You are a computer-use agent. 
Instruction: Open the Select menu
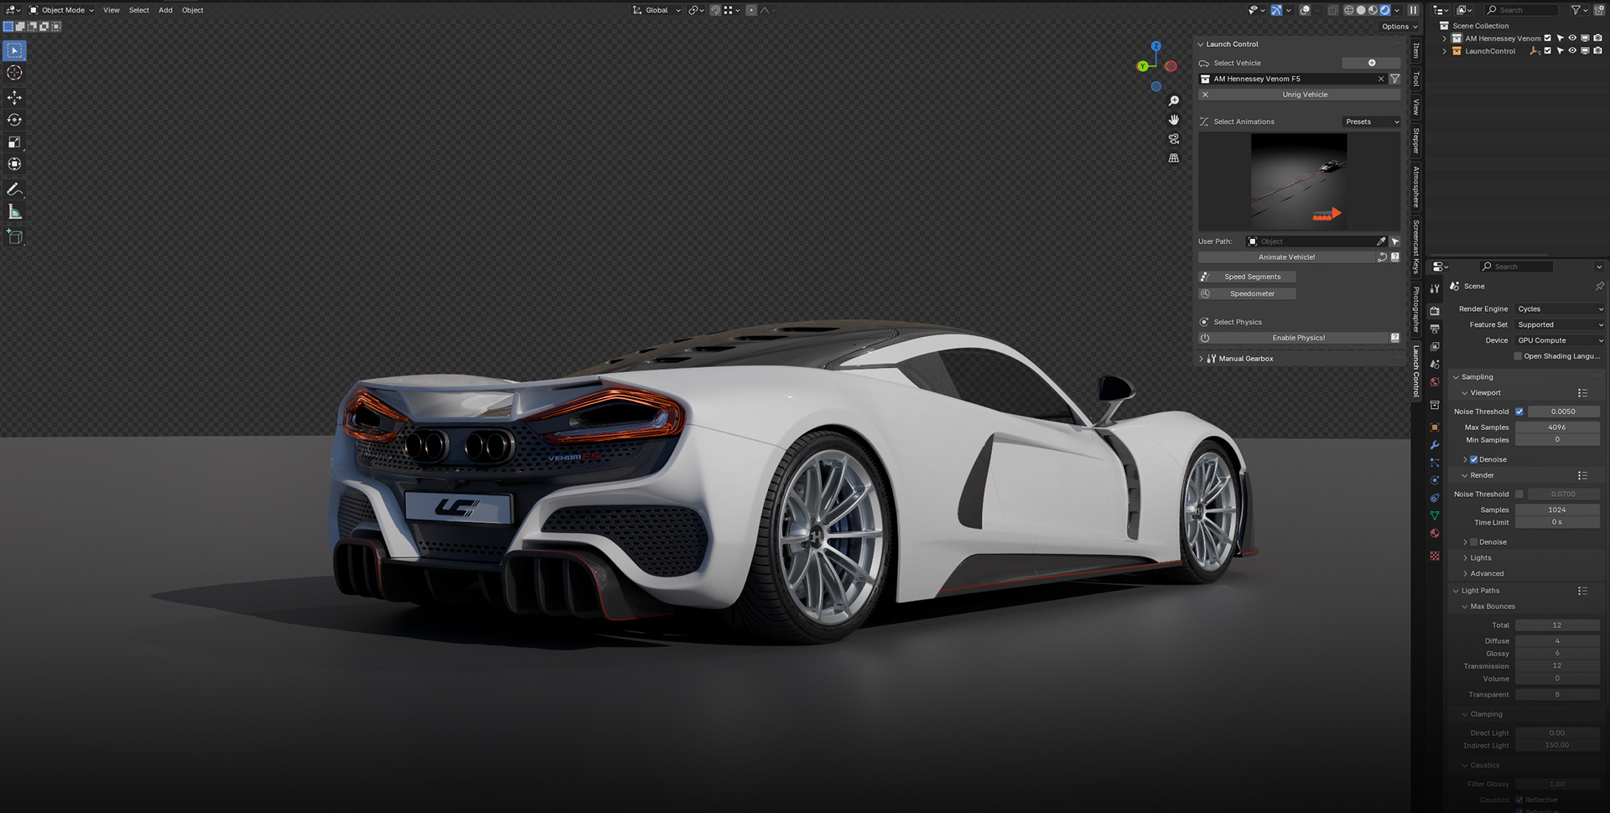(139, 10)
